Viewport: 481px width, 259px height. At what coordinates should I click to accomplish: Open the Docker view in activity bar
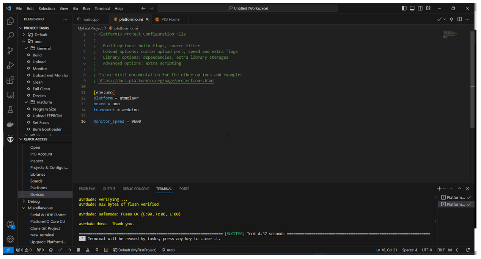[x=10, y=124]
